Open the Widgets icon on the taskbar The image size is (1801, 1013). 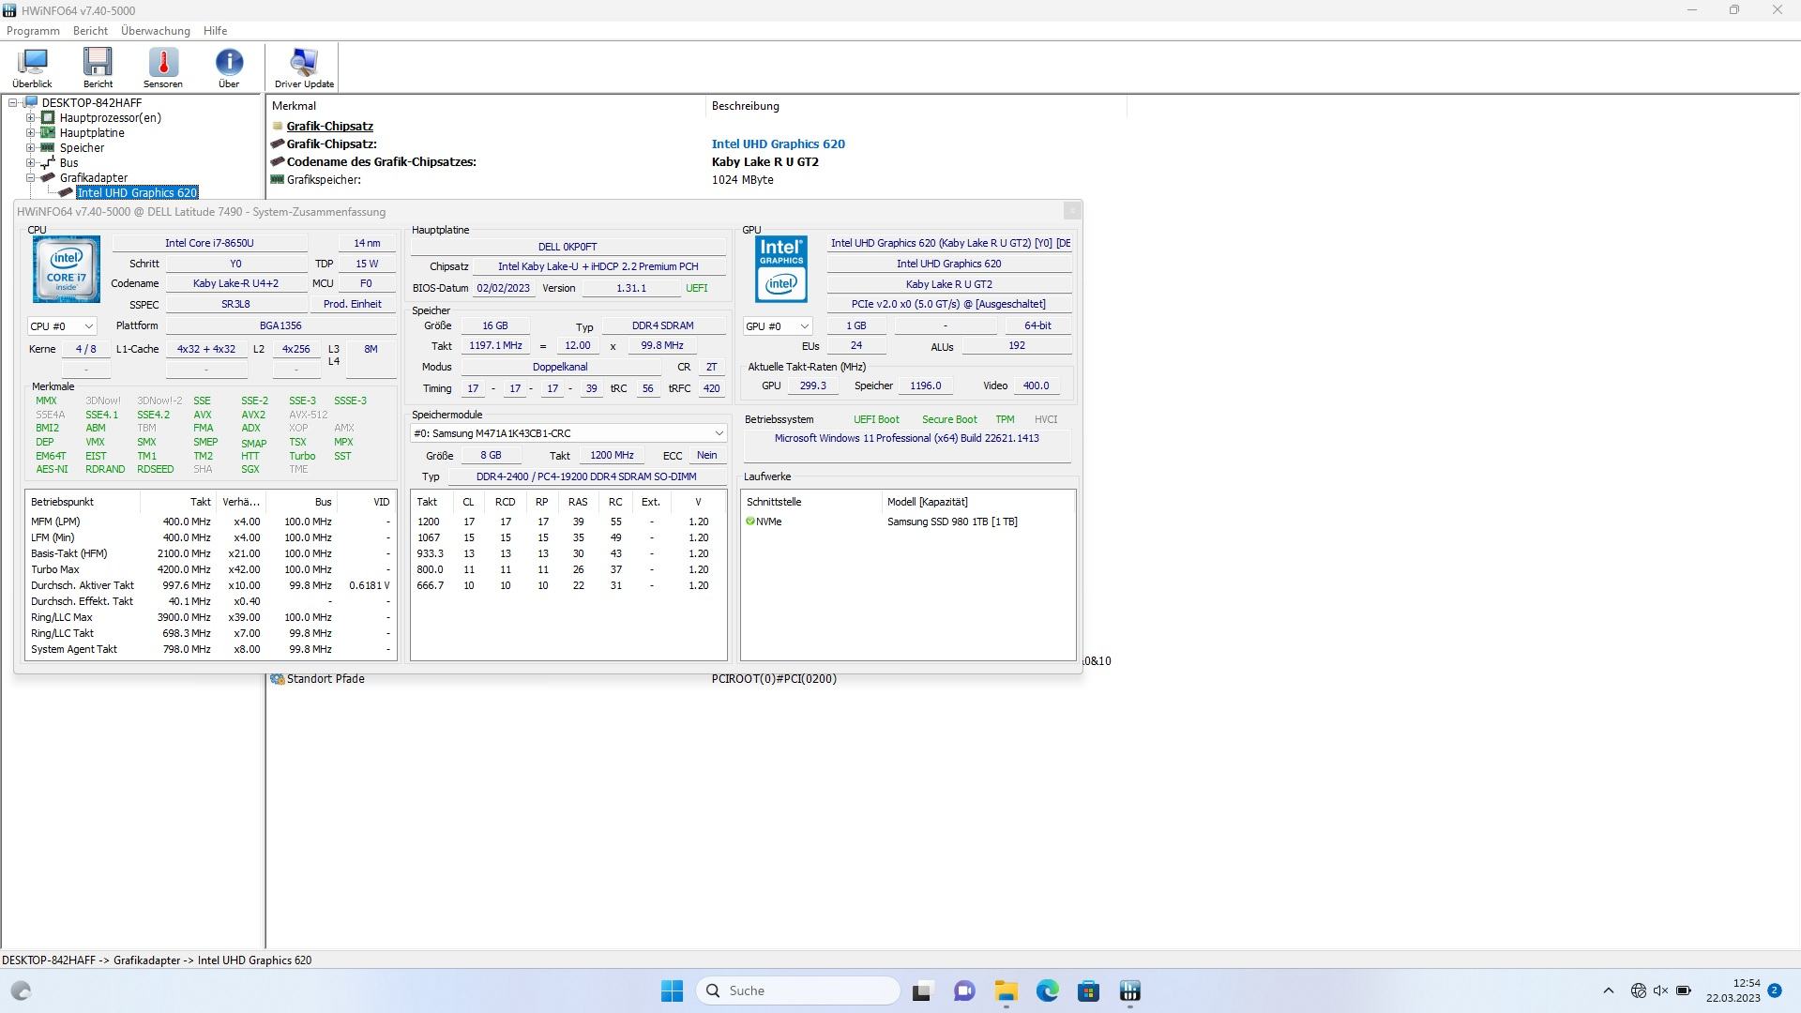point(21,991)
